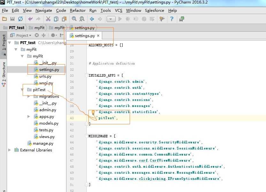Collapse the pitTest folder
Image resolution: width=266 pixels, height=192 pixels.
click(22, 90)
